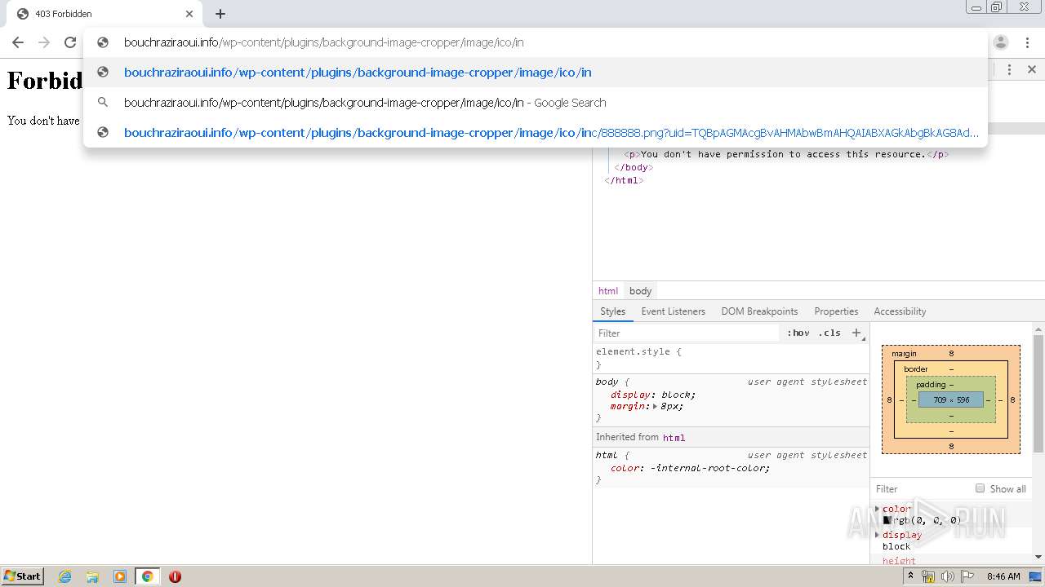Expand the margin shorthand triangle
The width and height of the screenshot is (1045, 587).
point(655,406)
